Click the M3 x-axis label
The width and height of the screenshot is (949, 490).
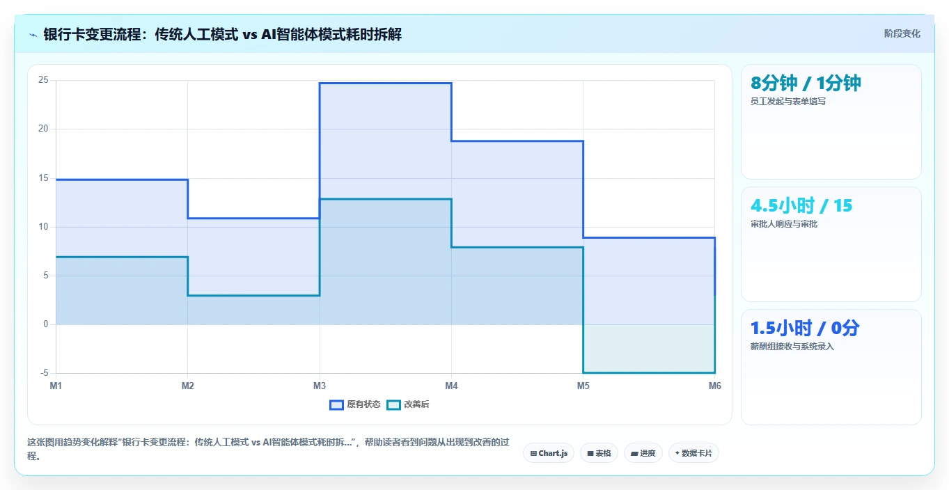(320, 385)
